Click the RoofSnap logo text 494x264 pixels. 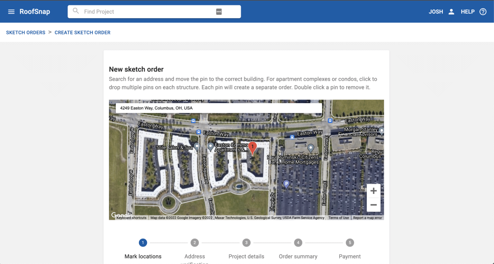(x=35, y=12)
